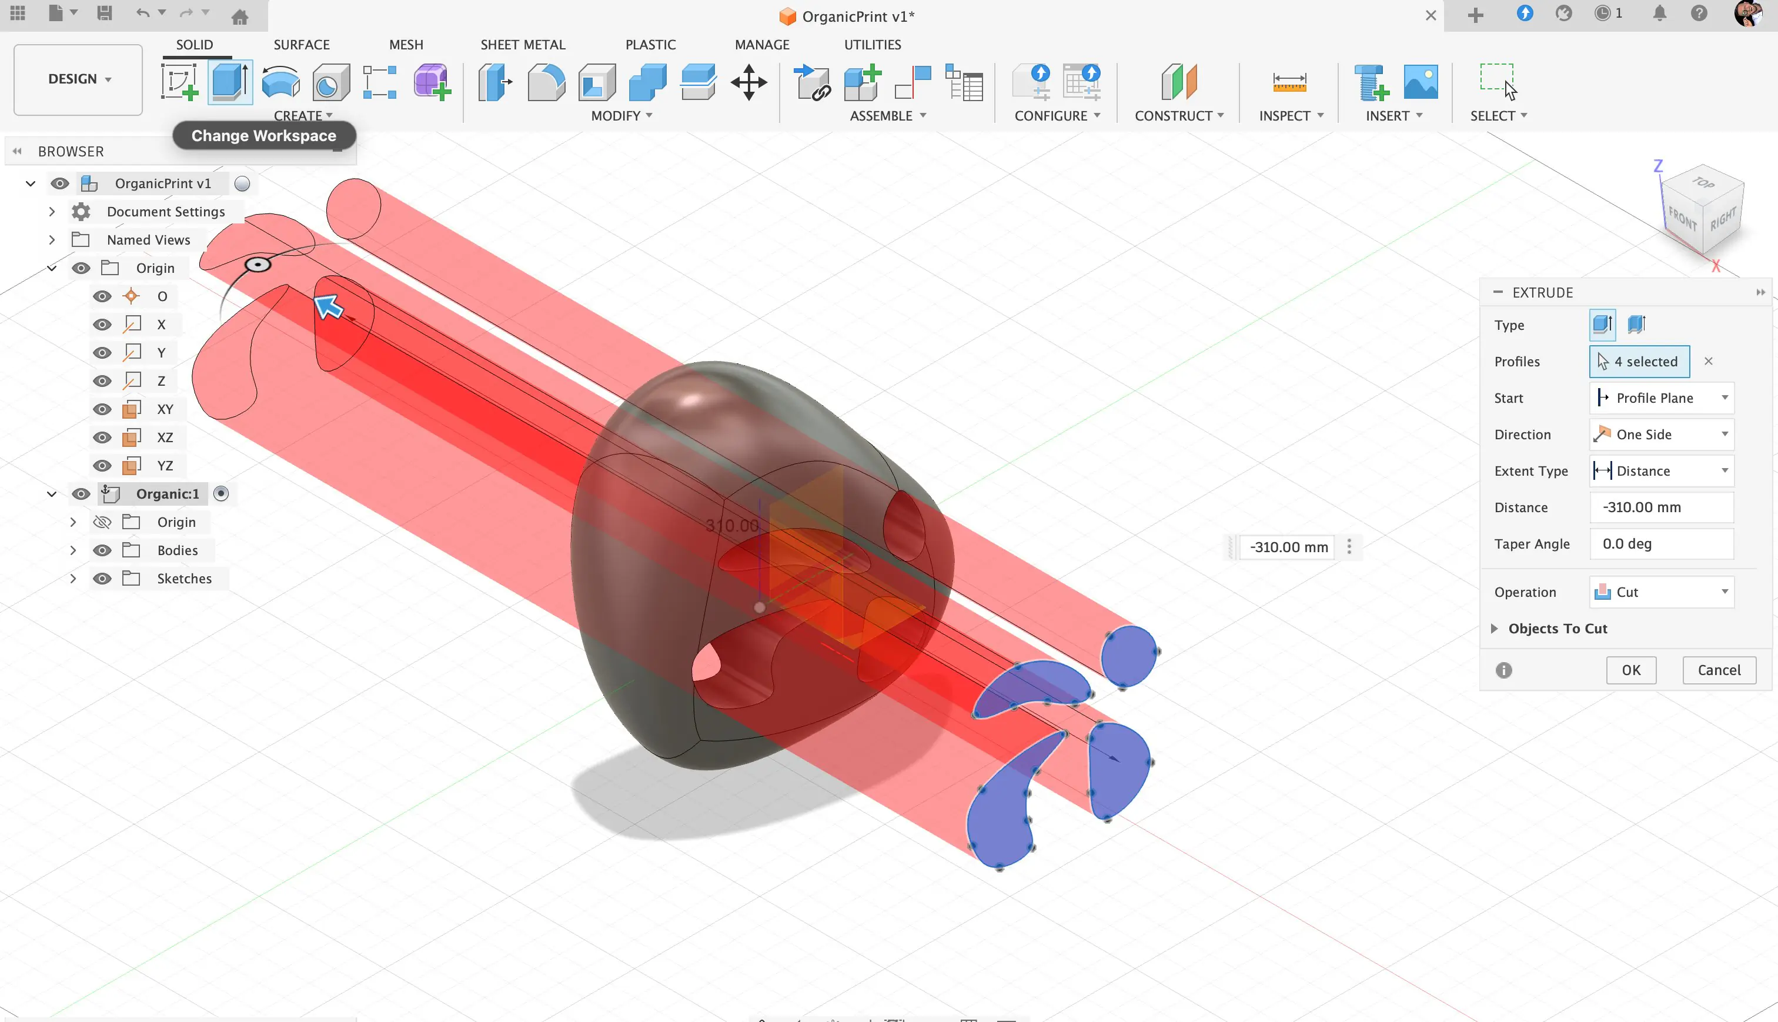This screenshot has width=1778, height=1022.
Task: Switch to the SURFACE tab
Action: tap(301, 44)
